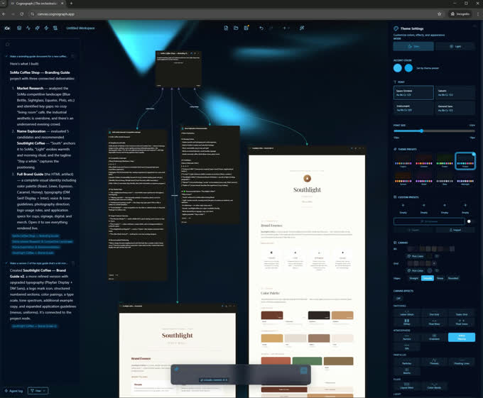Enable the Letter Glitch pattern
The image size is (483, 398).
point(406,313)
